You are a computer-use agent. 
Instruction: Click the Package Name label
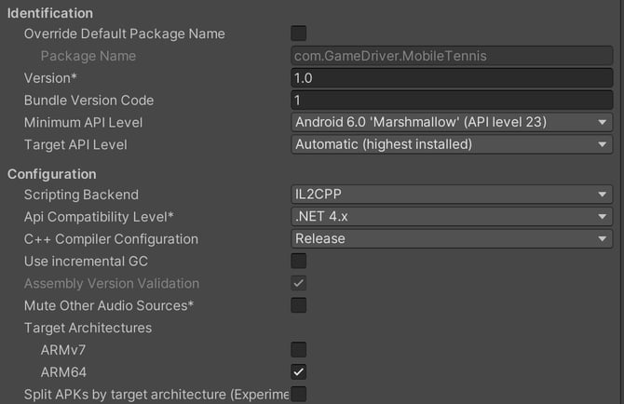88,56
